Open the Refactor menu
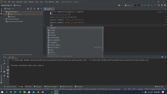Viewport: 167px width, 94px height. coord(31,2)
